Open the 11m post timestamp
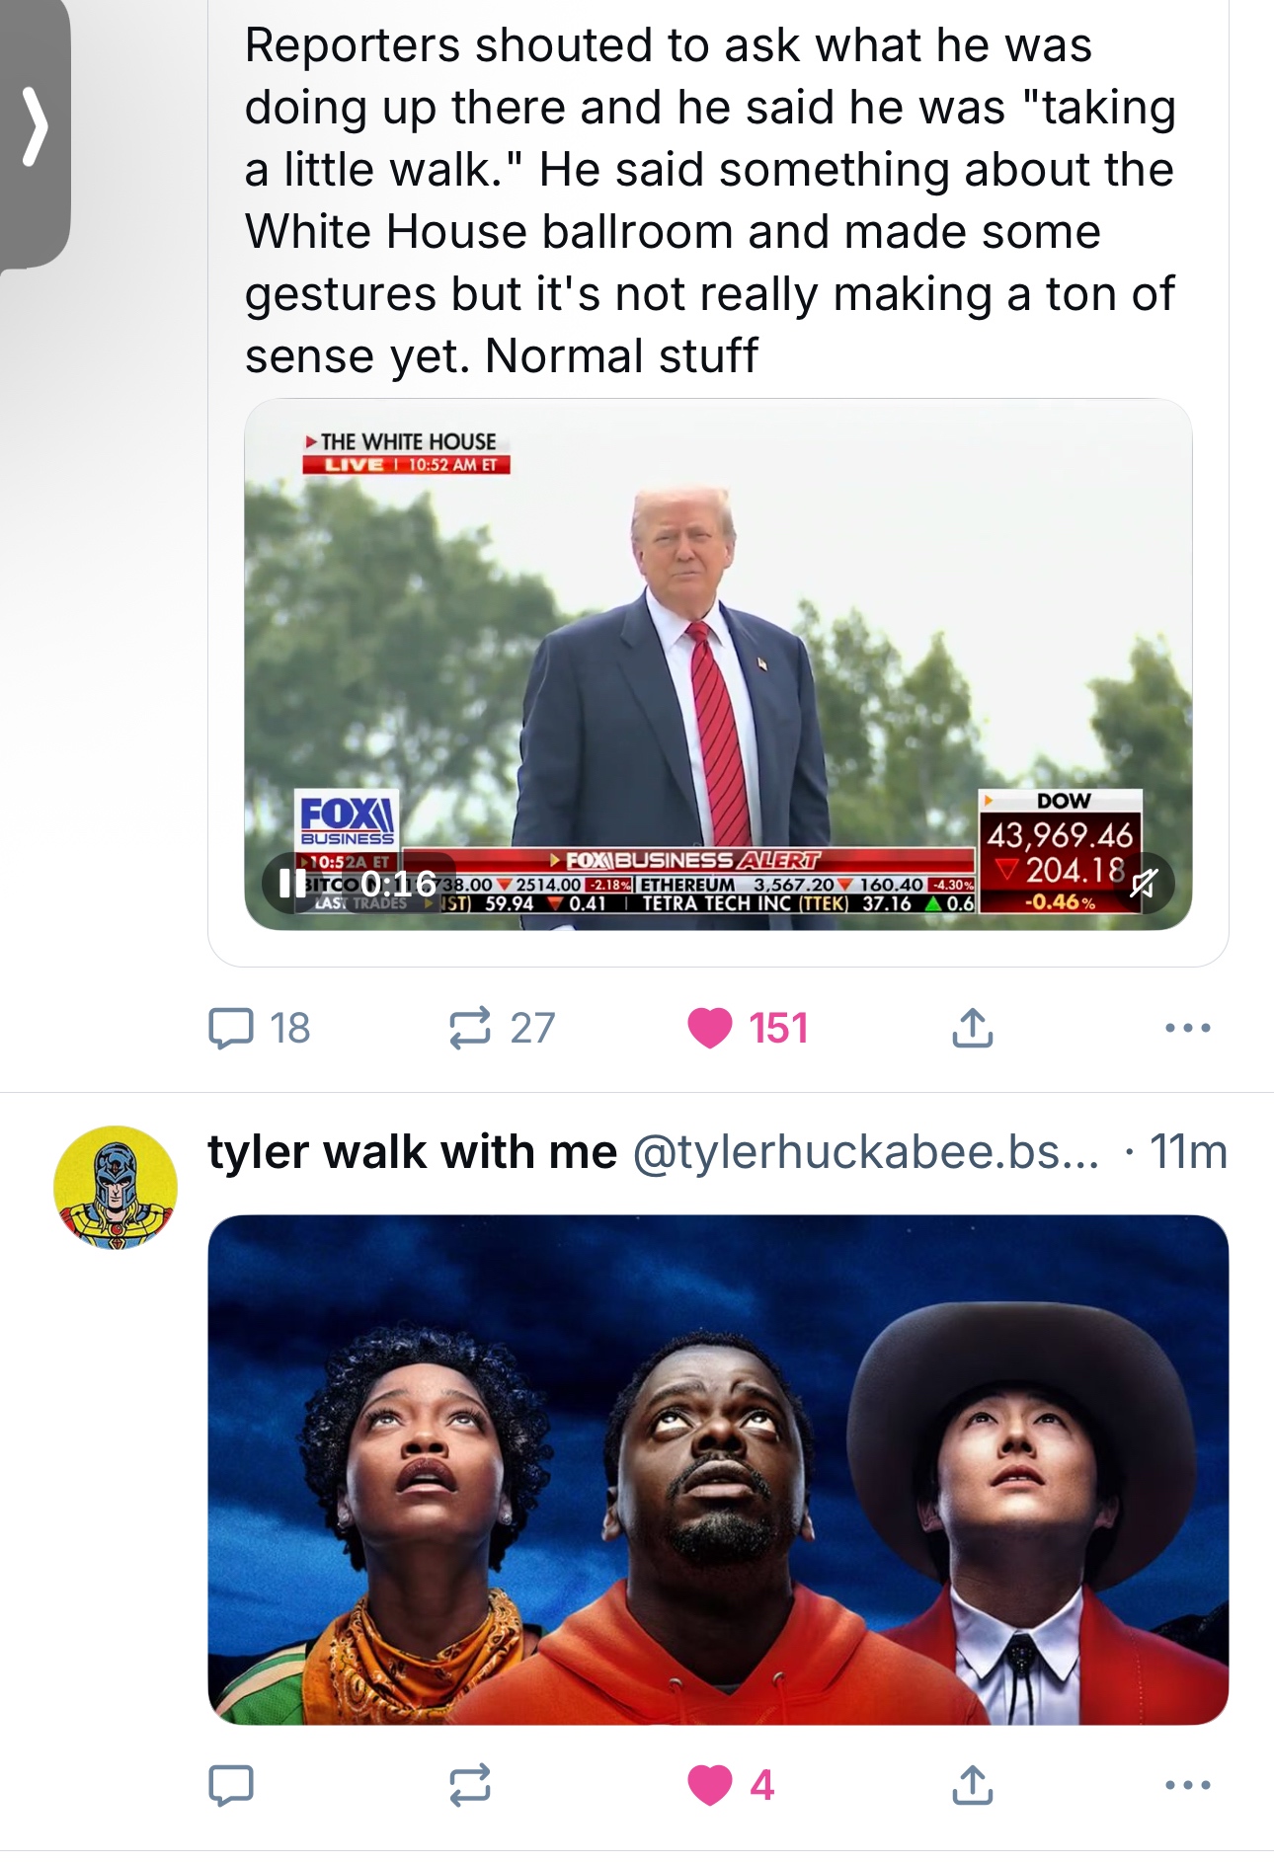 1188,1152
